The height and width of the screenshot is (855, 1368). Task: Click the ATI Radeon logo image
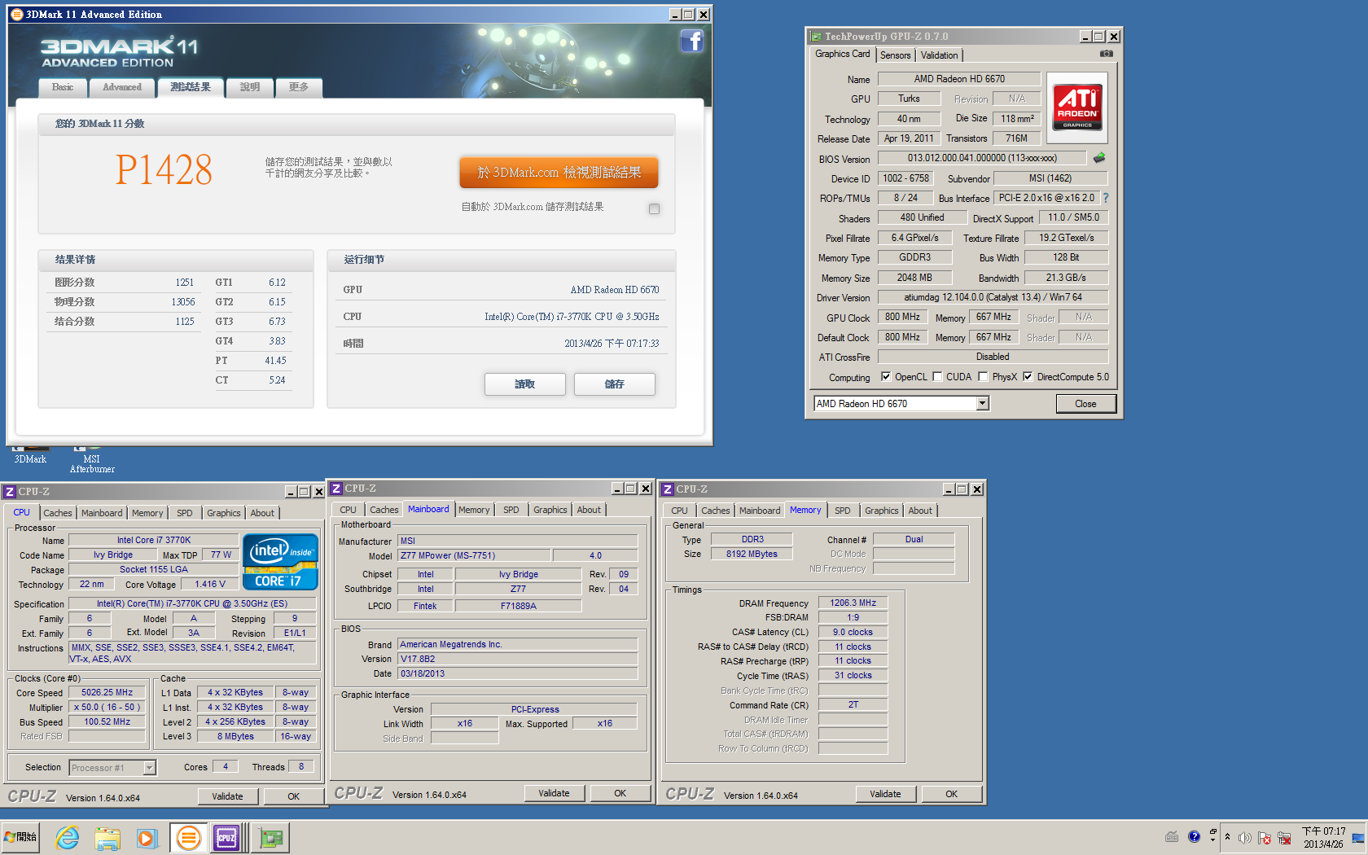tap(1077, 107)
